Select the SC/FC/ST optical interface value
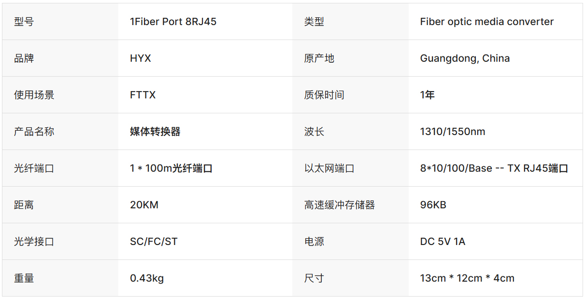The image size is (585, 299). point(154,242)
